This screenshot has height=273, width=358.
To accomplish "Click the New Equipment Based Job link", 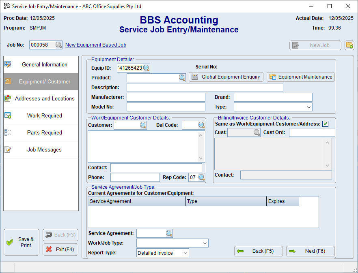I will tap(96, 45).
